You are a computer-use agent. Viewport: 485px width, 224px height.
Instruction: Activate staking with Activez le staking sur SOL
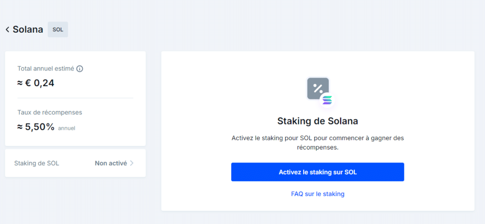coord(318,172)
